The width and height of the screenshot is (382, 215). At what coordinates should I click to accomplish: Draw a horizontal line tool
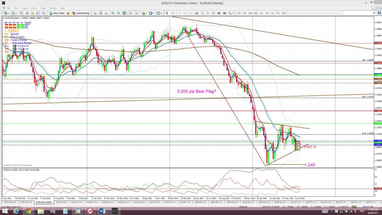click(185, 13)
